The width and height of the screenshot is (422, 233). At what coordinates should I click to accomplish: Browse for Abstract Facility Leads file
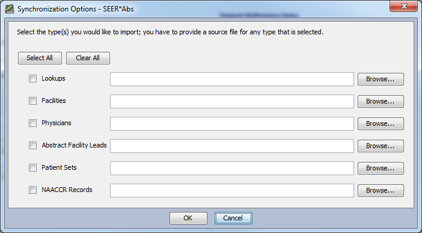tap(381, 146)
